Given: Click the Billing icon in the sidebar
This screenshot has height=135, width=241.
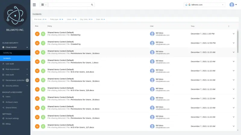Looking at the screenshot, I should pyautogui.click(x=3, y=124).
